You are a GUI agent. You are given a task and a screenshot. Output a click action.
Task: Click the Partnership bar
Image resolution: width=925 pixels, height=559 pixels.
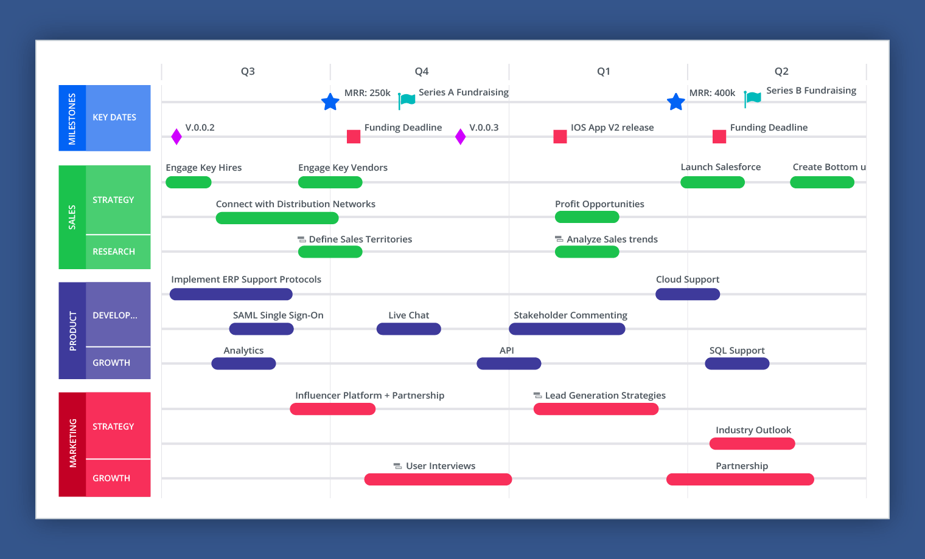point(740,479)
